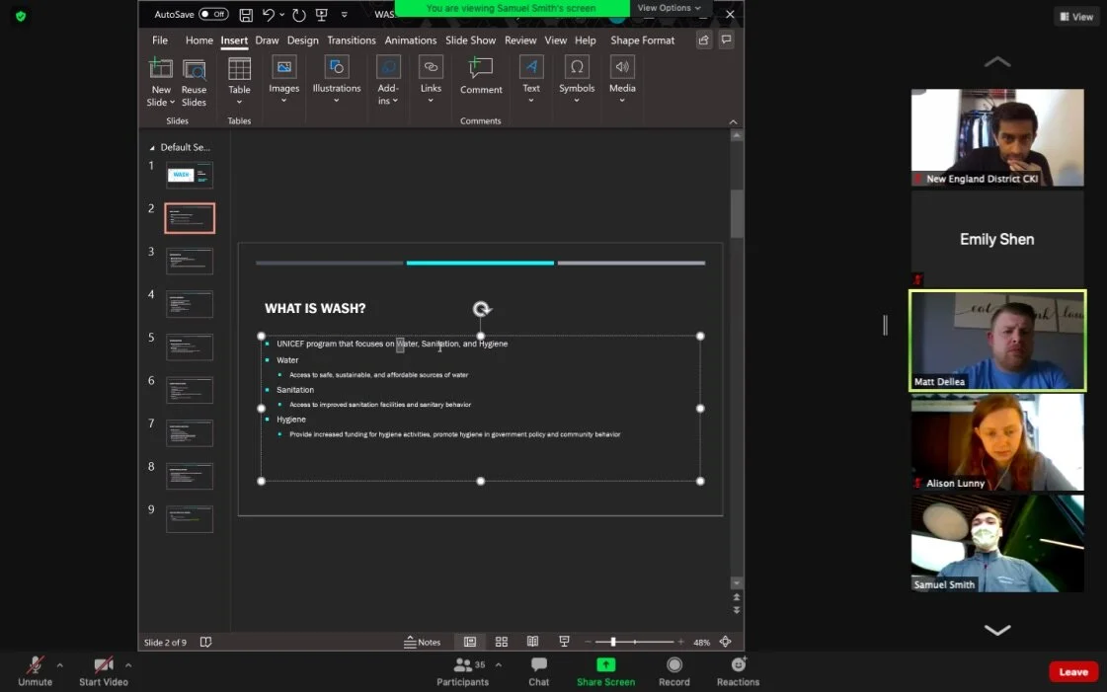The width and height of the screenshot is (1107, 692).
Task: Switch to Transitions tab
Action: tap(351, 40)
